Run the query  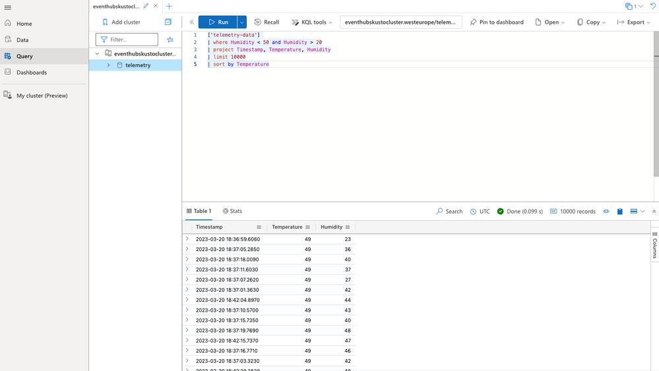[x=218, y=22]
